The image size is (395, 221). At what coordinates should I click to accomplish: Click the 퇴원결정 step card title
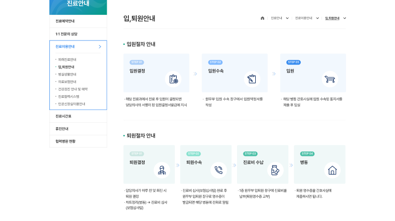click(x=137, y=162)
